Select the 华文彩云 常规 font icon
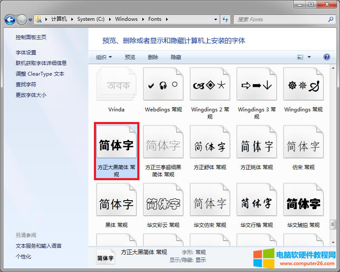Viewport: 340px width, 272px height. coord(163,200)
